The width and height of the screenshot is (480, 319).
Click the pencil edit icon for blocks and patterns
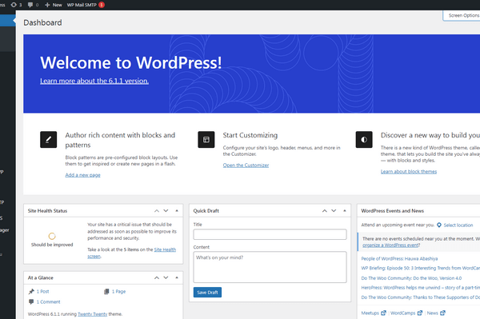point(48,139)
